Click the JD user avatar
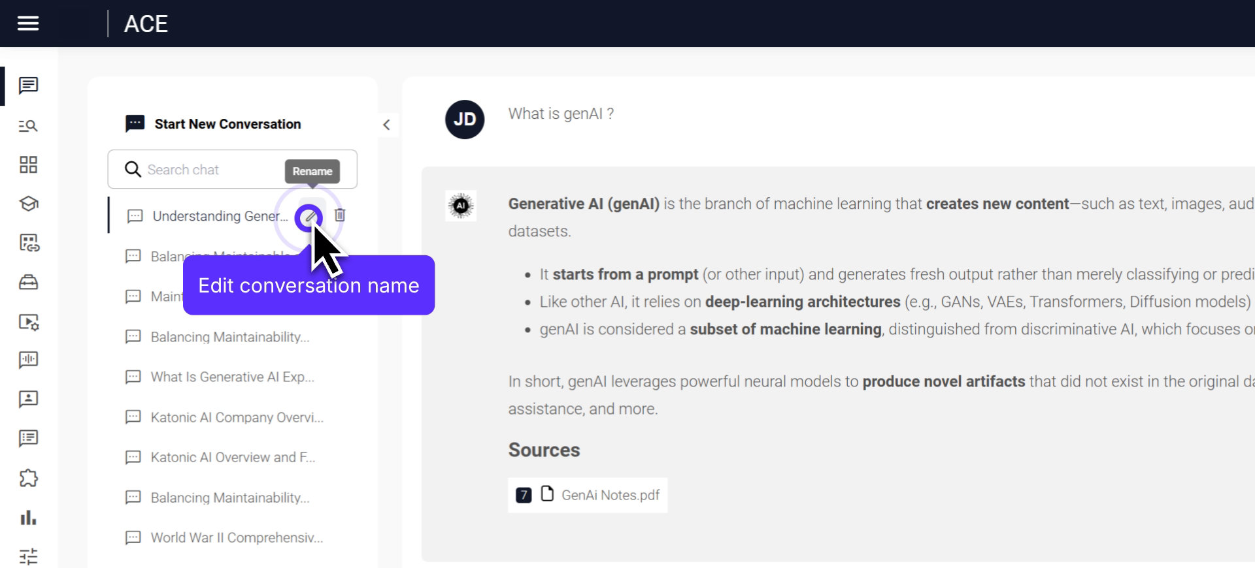1255x568 pixels. click(465, 119)
